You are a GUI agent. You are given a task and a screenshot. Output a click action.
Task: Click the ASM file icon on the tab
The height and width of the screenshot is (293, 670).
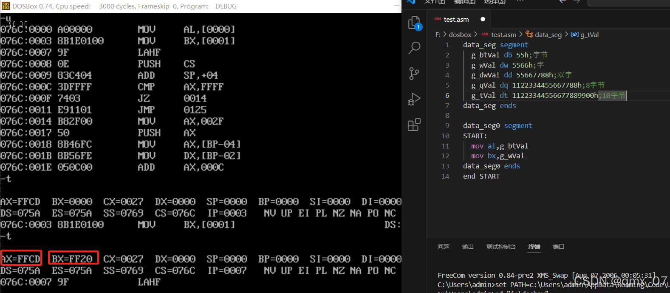click(438, 19)
